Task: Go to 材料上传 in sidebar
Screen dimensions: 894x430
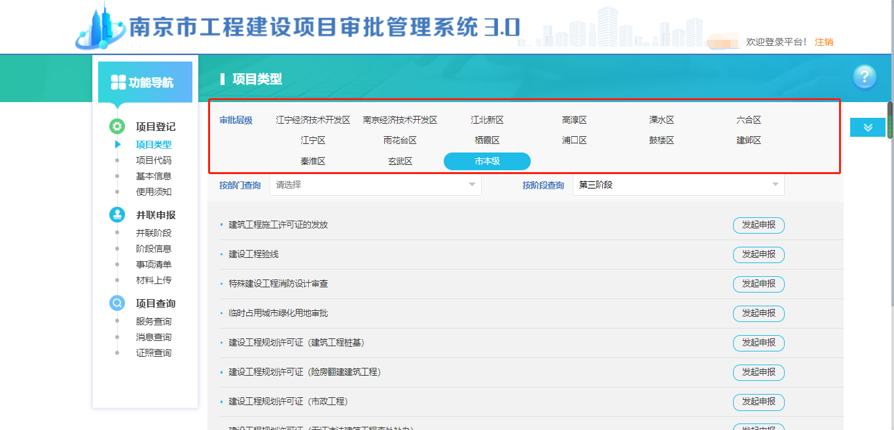Action: click(154, 280)
